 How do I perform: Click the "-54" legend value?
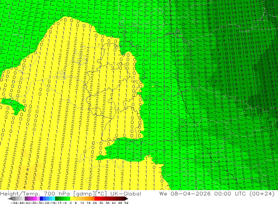pos(14,203)
